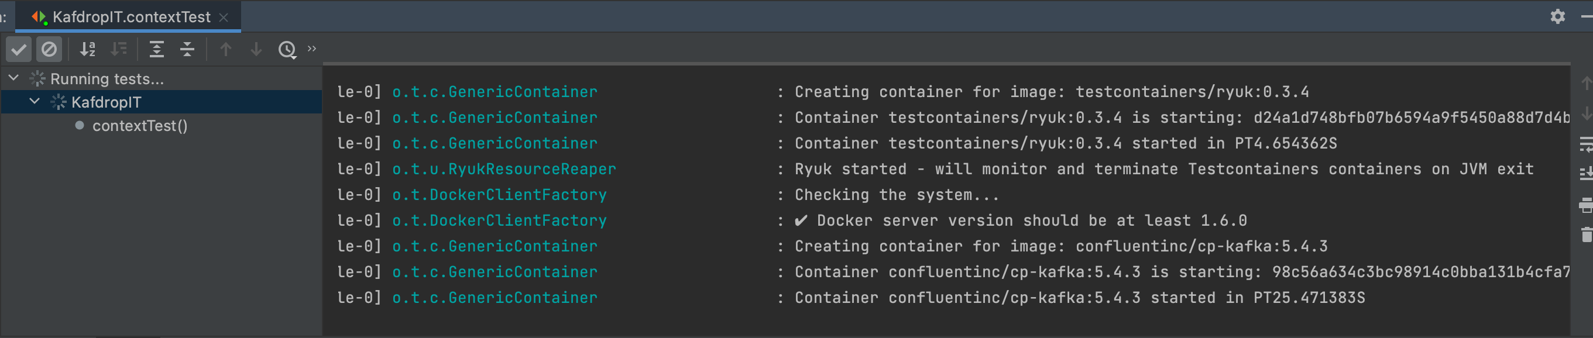Collapse the Running tests node
This screenshot has width=1593, height=338.
pos(13,78)
